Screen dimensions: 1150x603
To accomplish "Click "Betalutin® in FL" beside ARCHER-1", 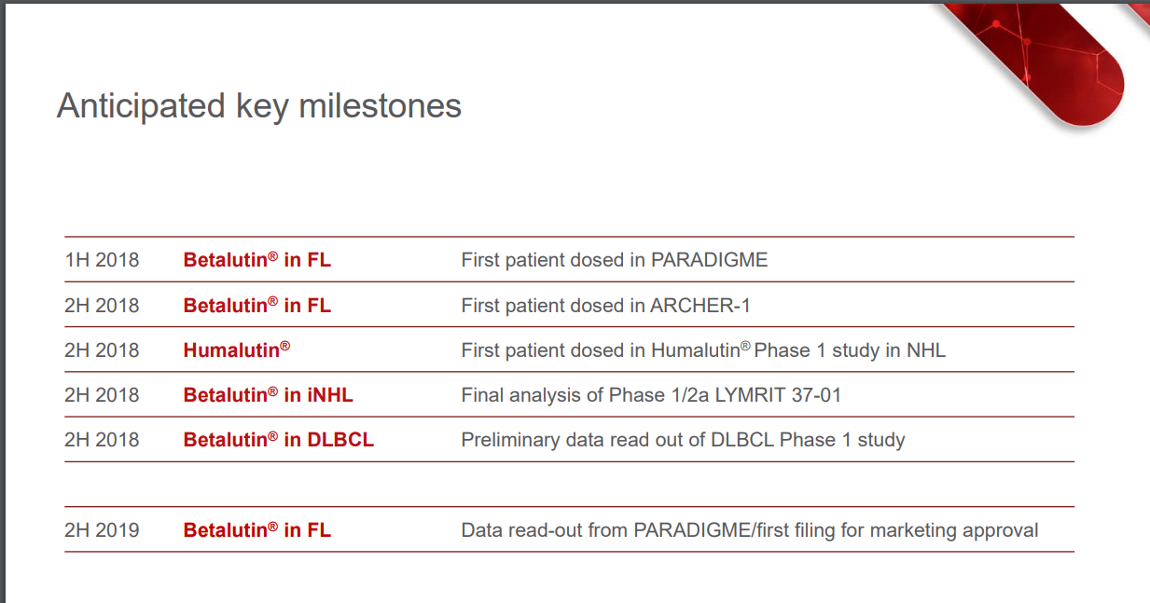I will point(257,305).
